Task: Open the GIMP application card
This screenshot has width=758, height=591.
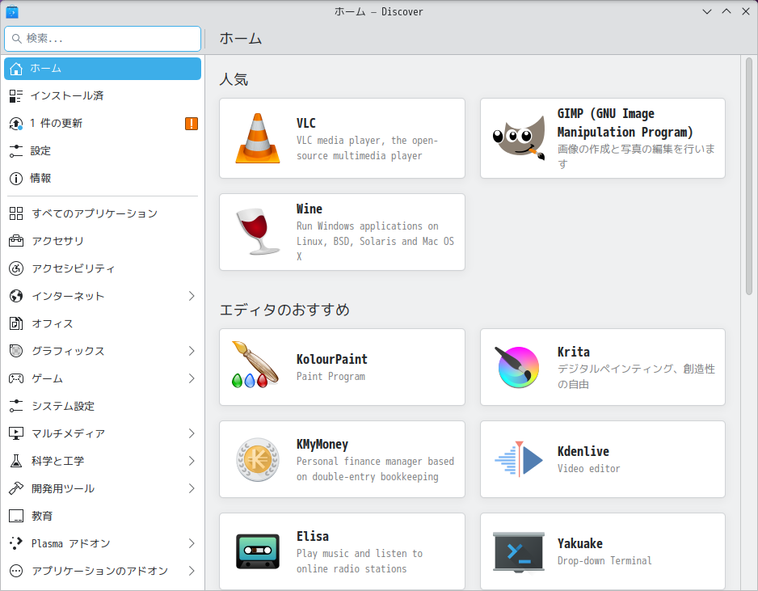Action: click(603, 138)
